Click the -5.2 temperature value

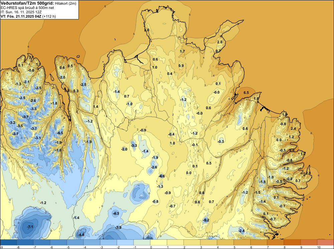[x=206, y=220]
